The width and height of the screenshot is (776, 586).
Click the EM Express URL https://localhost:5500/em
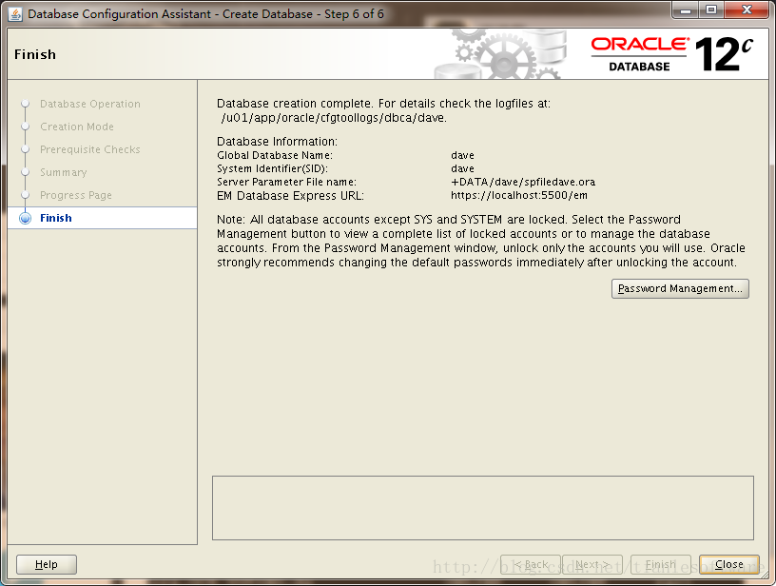point(519,195)
